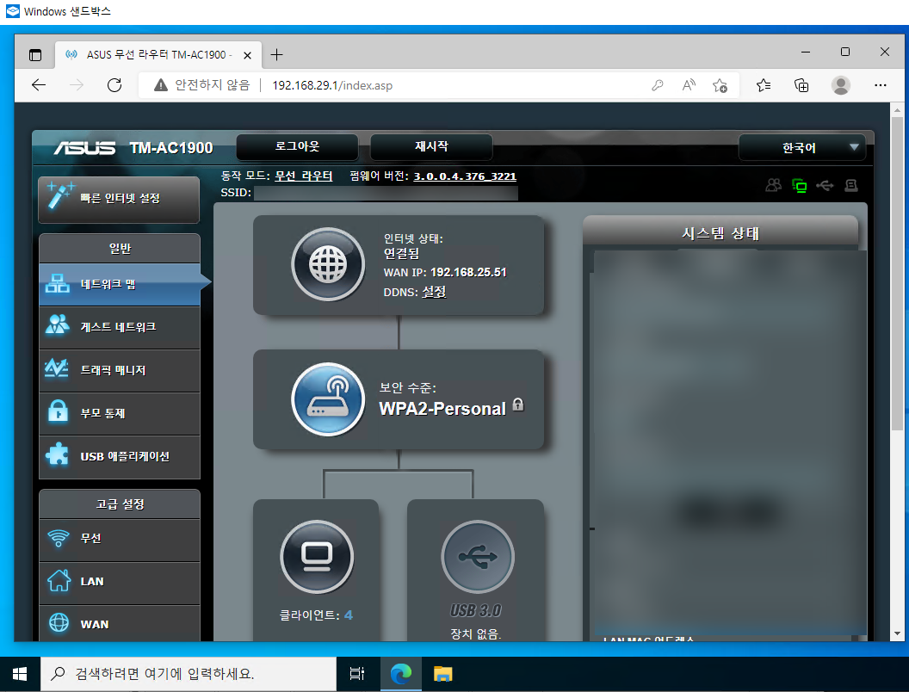
Task: Click the password key icon in address bar
Action: [658, 86]
